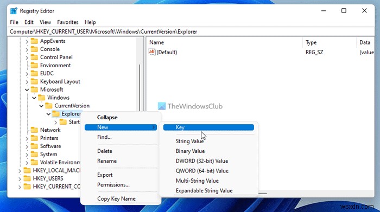This screenshot has width=380, height=212.
Task: Expand the Start subkey
Action: [56, 122]
